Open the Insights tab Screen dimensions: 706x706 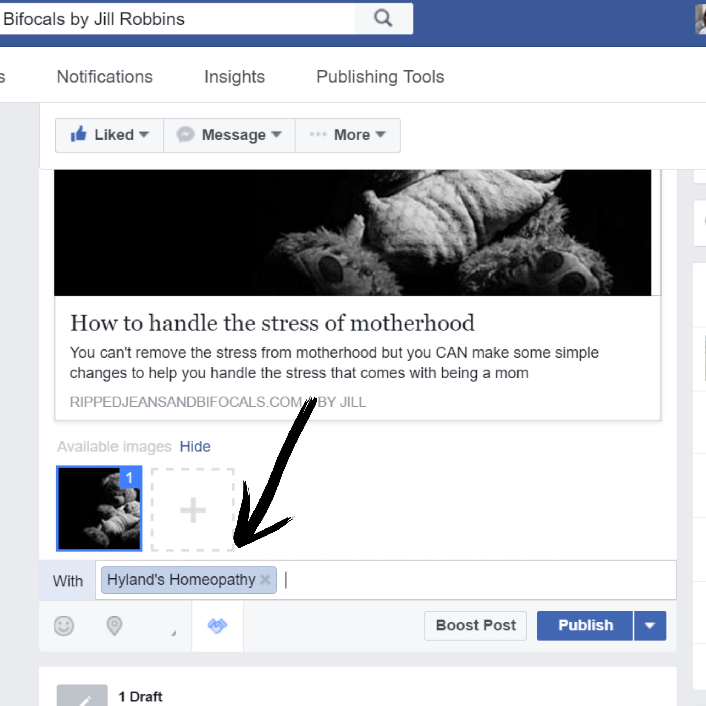[235, 77]
